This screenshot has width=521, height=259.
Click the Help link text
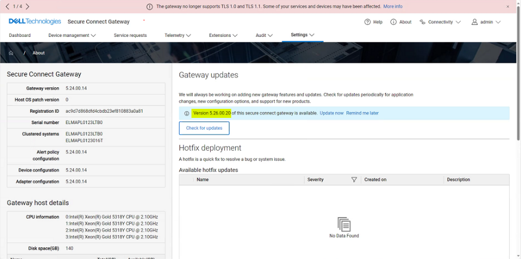378,22
